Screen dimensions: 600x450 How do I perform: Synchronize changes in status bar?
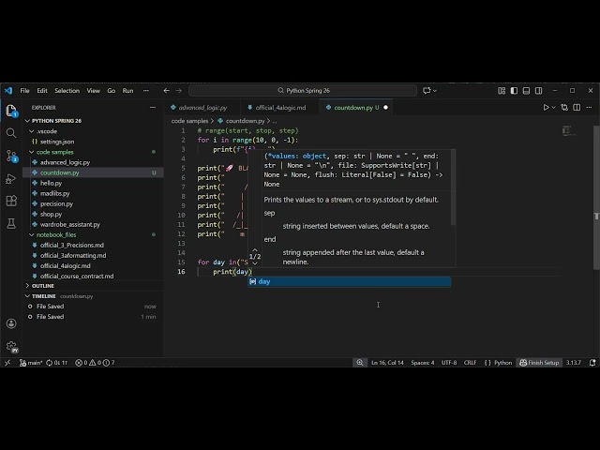coord(56,363)
